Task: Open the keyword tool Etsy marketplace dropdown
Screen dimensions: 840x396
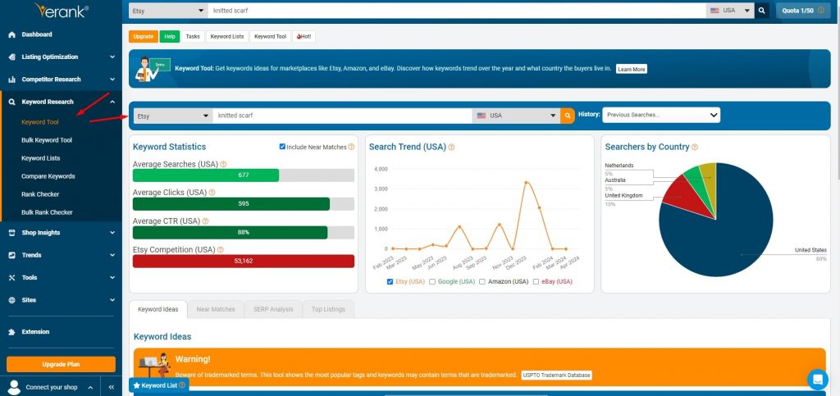Action: [173, 116]
